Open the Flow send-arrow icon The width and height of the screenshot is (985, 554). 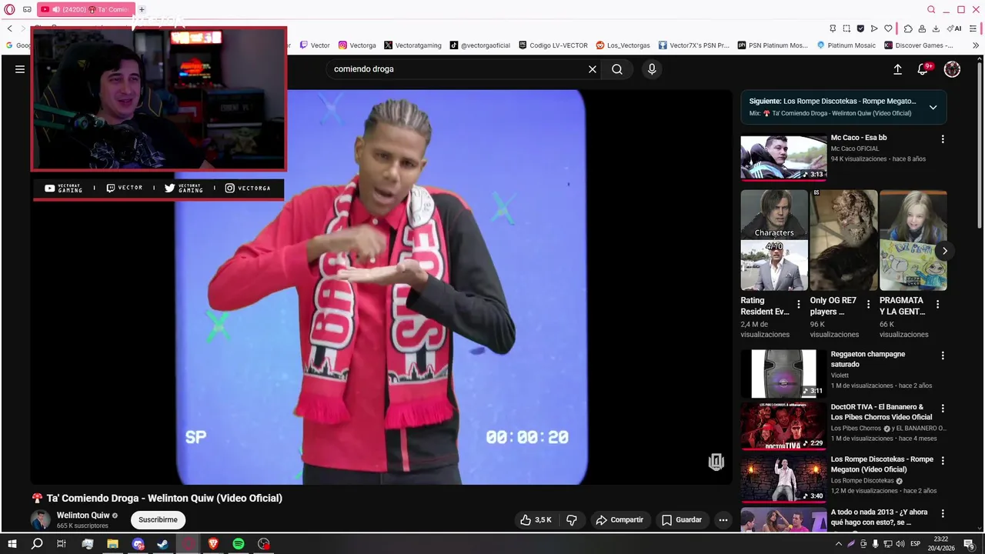tap(874, 28)
